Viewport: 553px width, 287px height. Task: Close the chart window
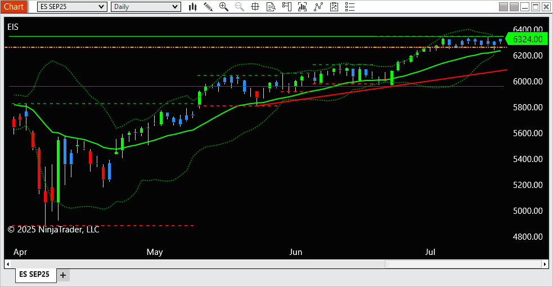[546, 7]
